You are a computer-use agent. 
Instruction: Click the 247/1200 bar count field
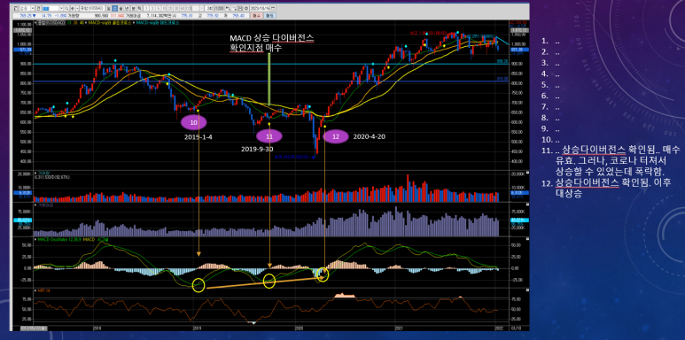coord(214,8)
